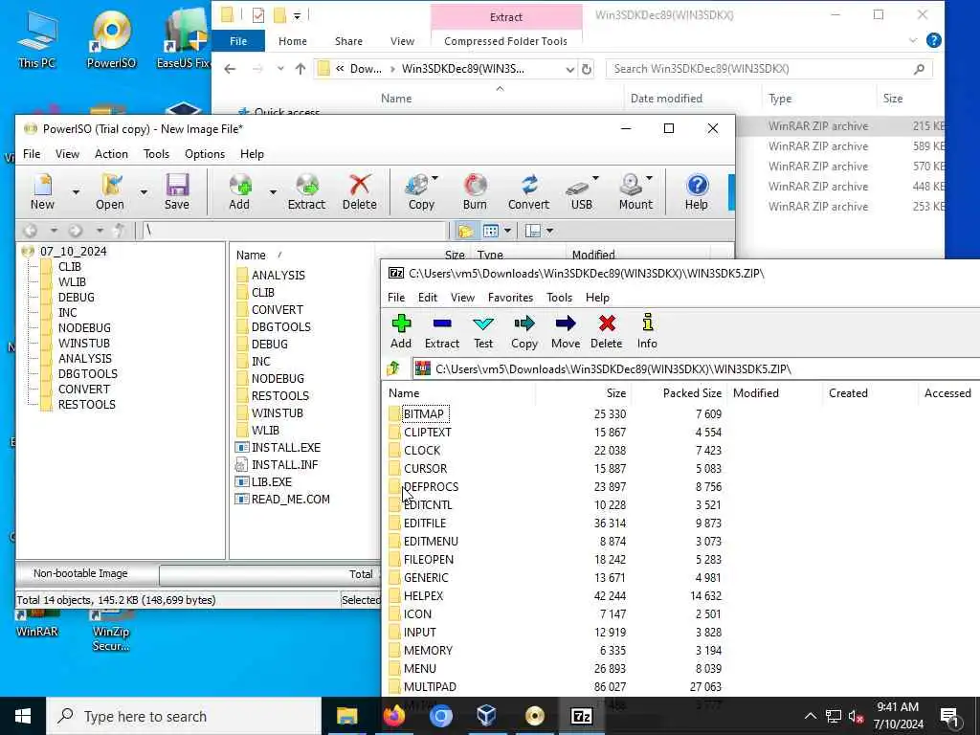Click the File Explorer search box
Screen dimensions: 980x735
point(768,69)
